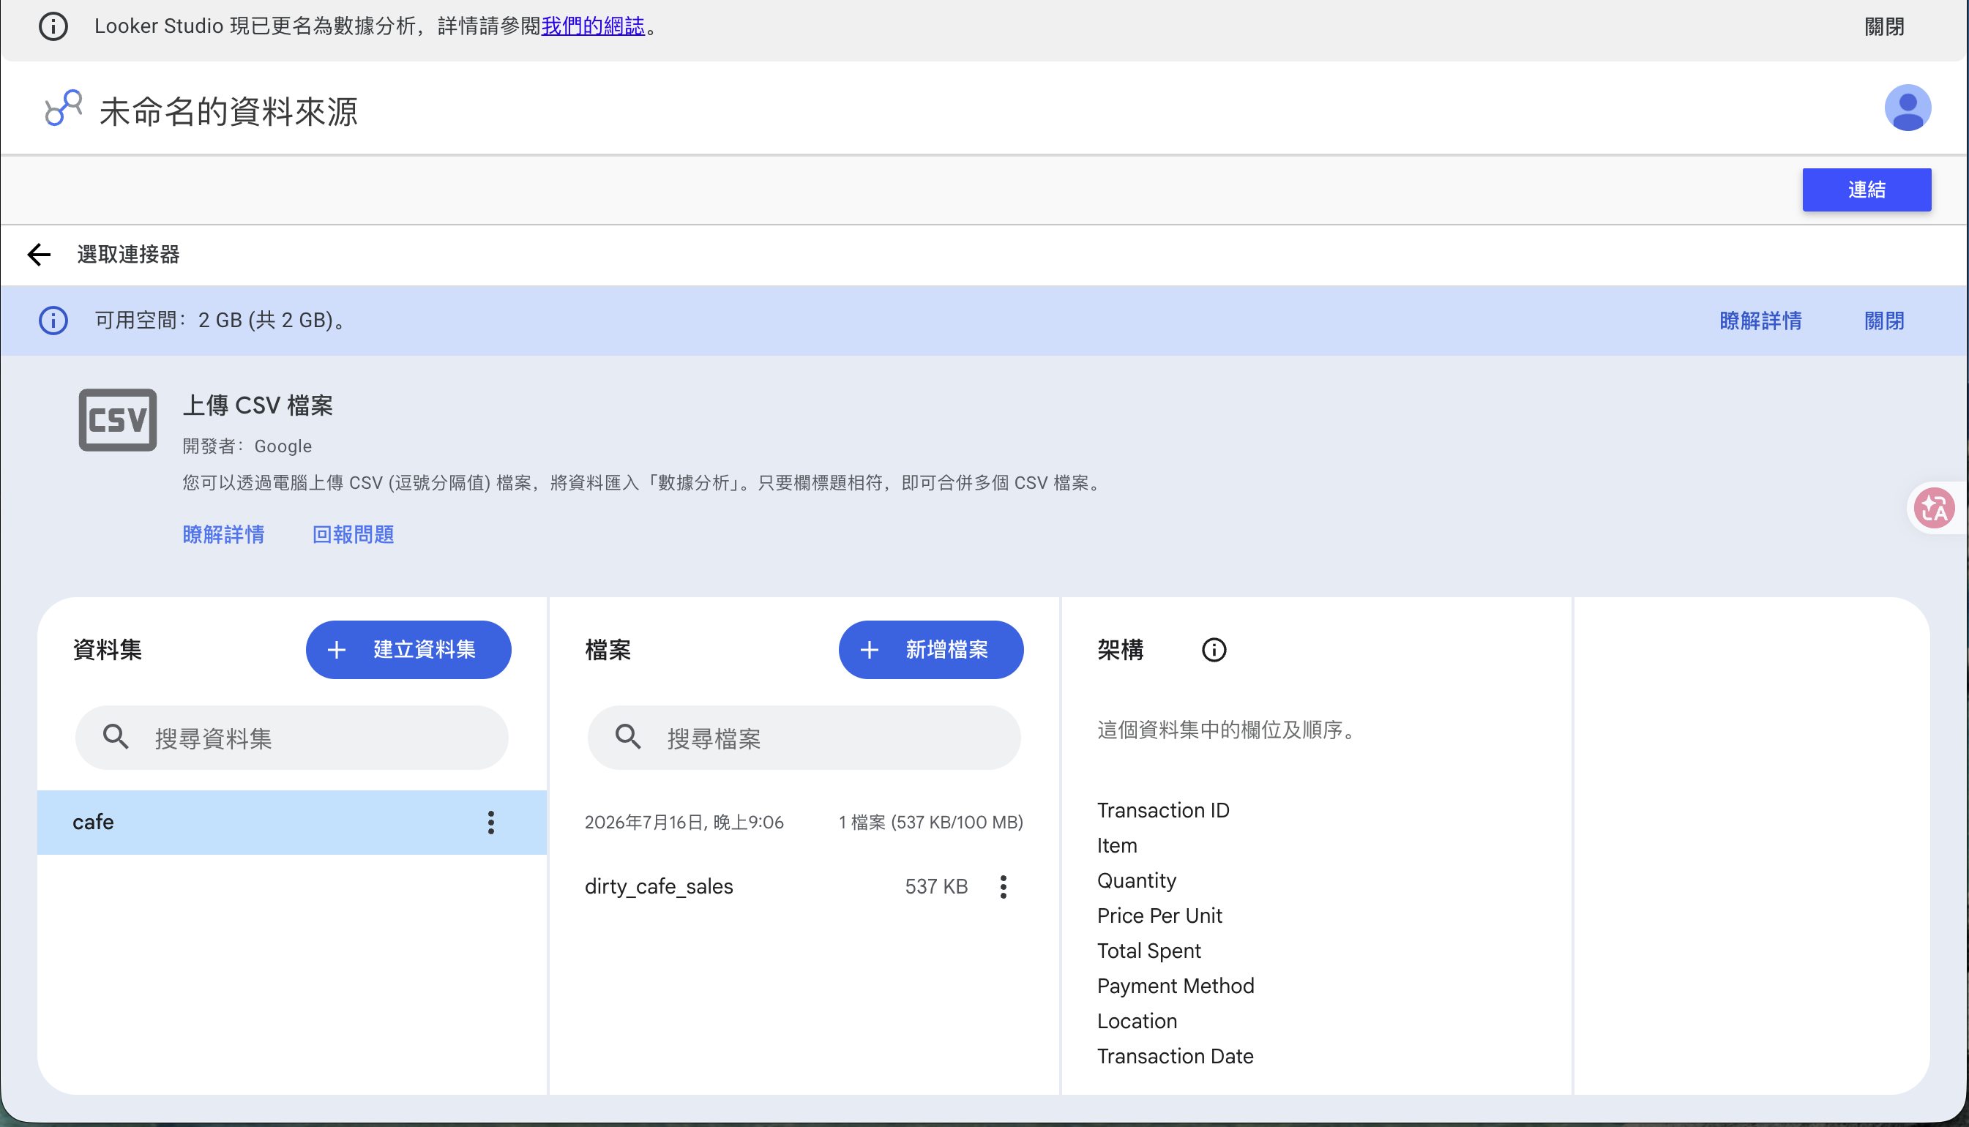Open the three-dot menu for dirty_cafe_sales file

tap(1003, 886)
